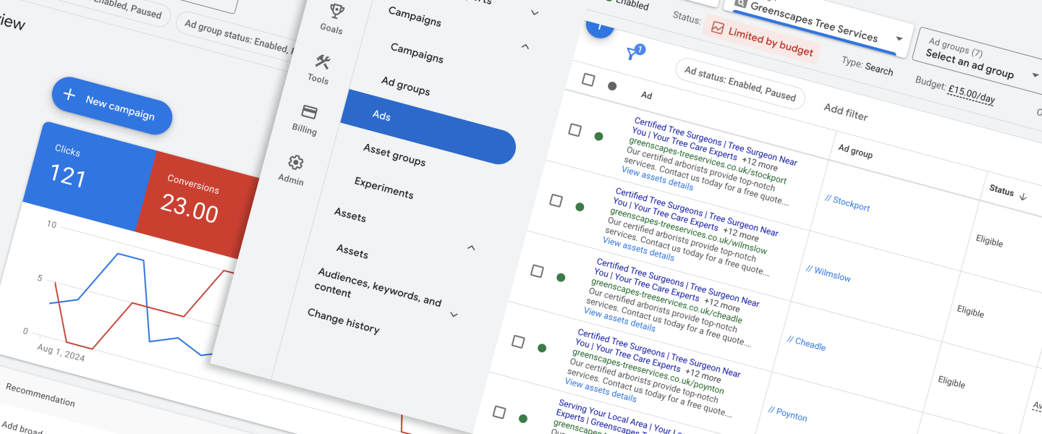This screenshot has height=434, width=1042.
Task: Click View assets details for the Stockport ad
Action: point(658,178)
